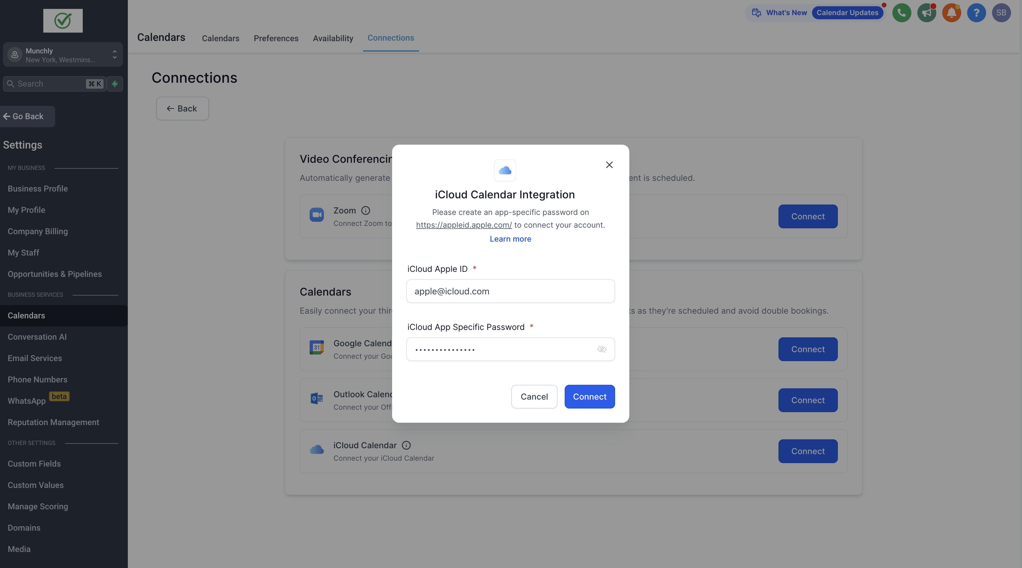Open the megaphone announcements icon
The width and height of the screenshot is (1022, 568).
[927, 13]
